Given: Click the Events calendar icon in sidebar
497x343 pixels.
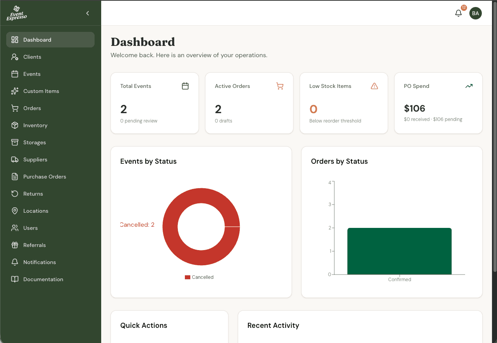Looking at the screenshot, I should pyautogui.click(x=15, y=74).
